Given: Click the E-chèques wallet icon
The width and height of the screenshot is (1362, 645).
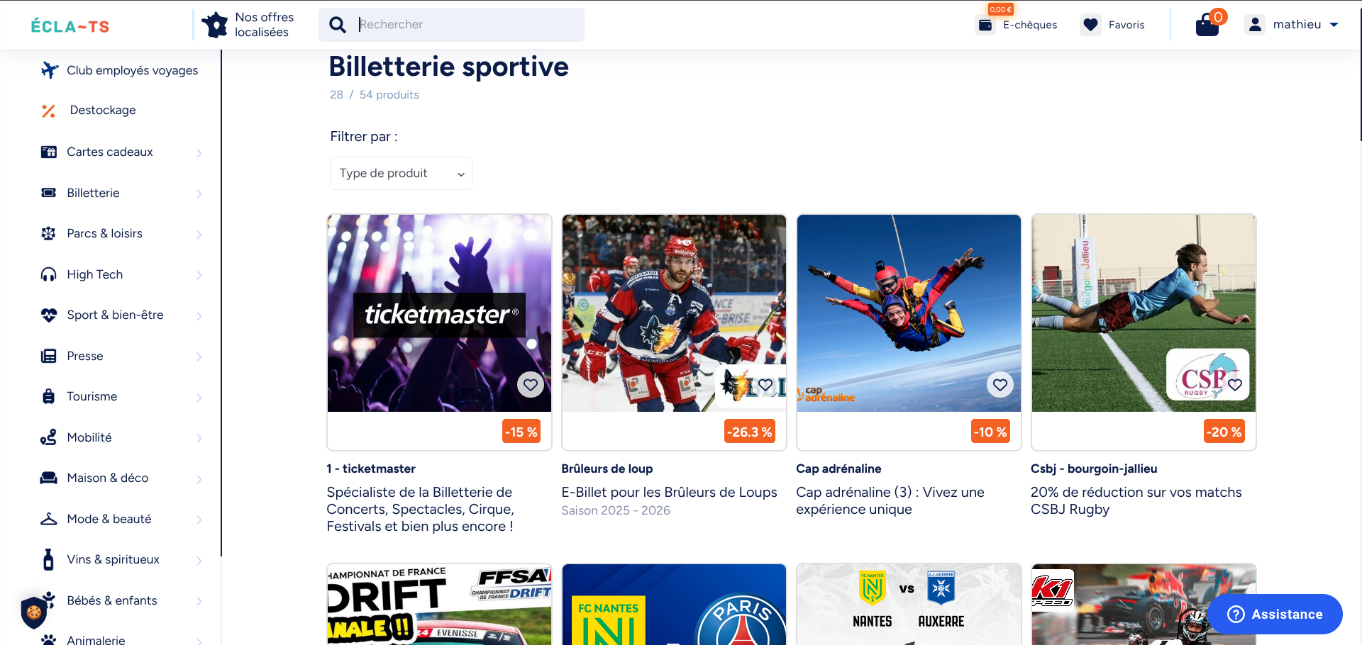Looking at the screenshot, I should tap(985, 25).
